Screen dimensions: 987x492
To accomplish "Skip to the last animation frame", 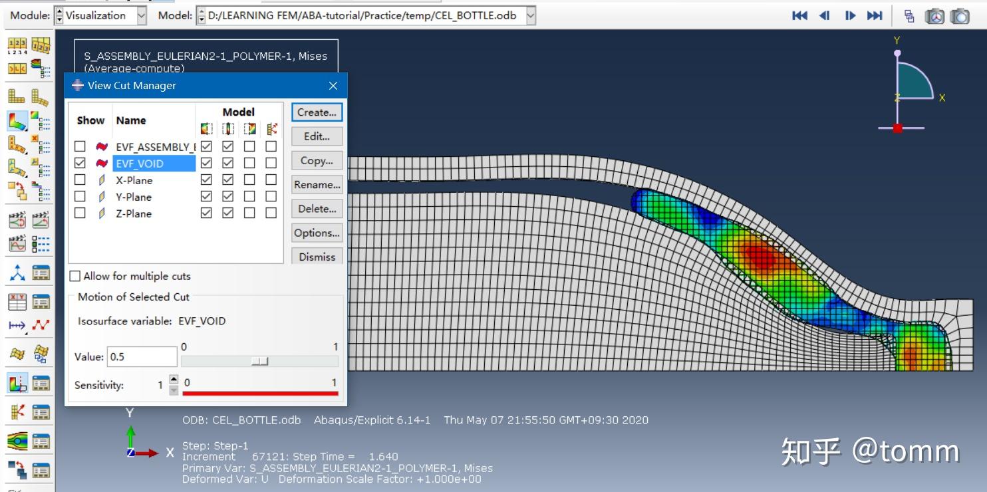I will tap(875, 15).
